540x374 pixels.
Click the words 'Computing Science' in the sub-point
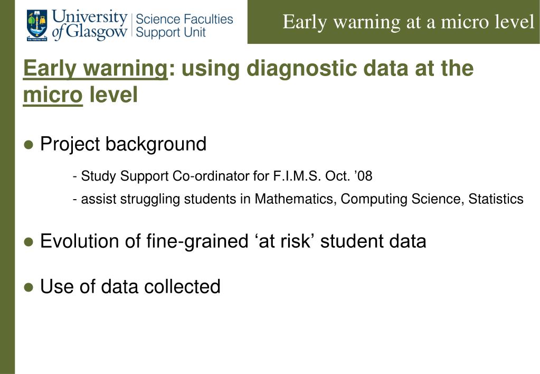pos(402,199)
